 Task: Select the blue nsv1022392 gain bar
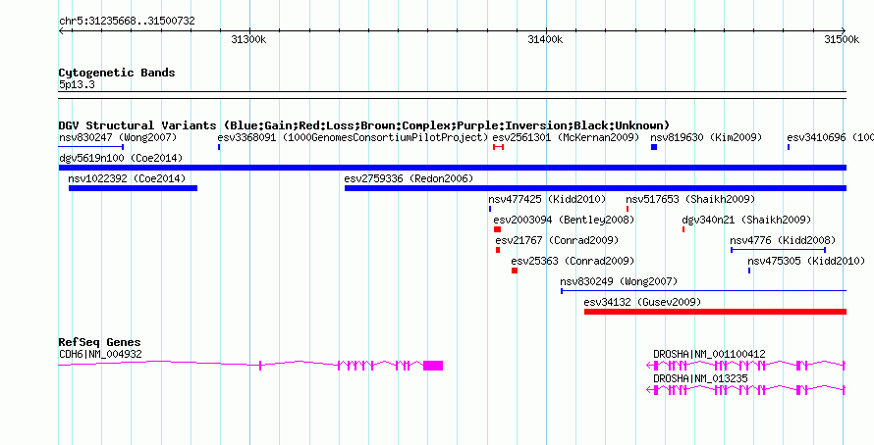[x=134, y=188]
